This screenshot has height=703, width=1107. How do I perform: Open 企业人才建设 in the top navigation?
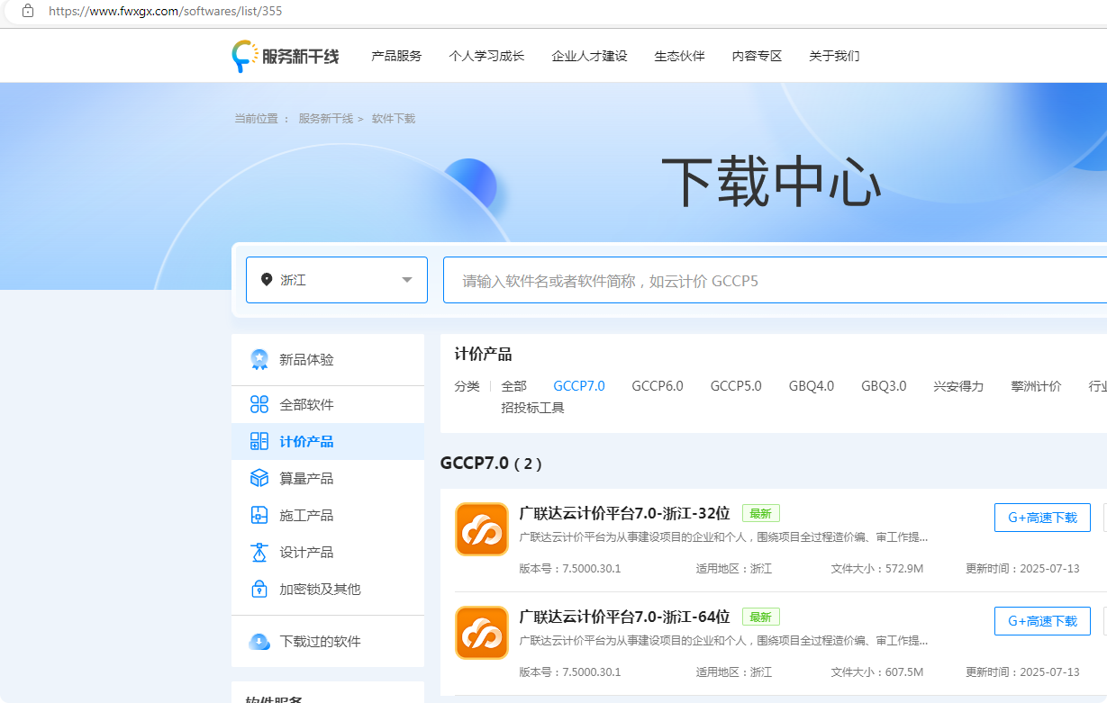pos(589,56)
